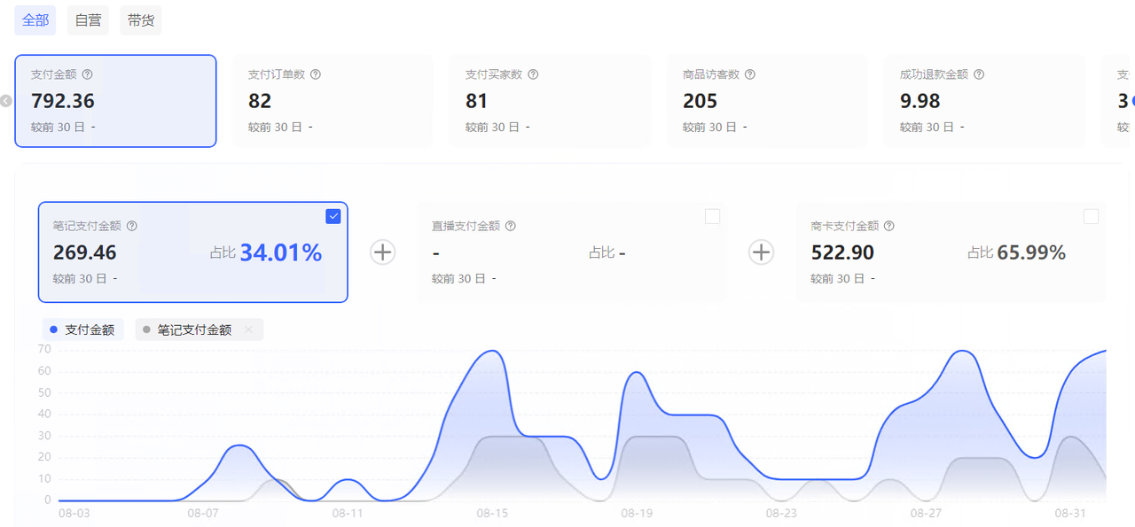Click the chart peak near 08-15
This screenshot has width=1135, height=527.
492,352
